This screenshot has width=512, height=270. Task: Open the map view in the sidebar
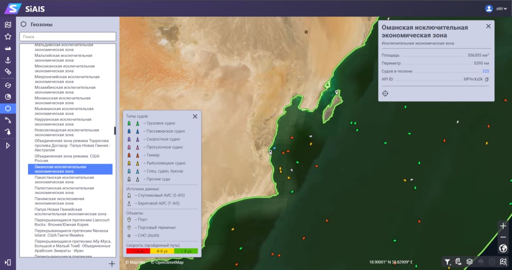click(8, 25)
